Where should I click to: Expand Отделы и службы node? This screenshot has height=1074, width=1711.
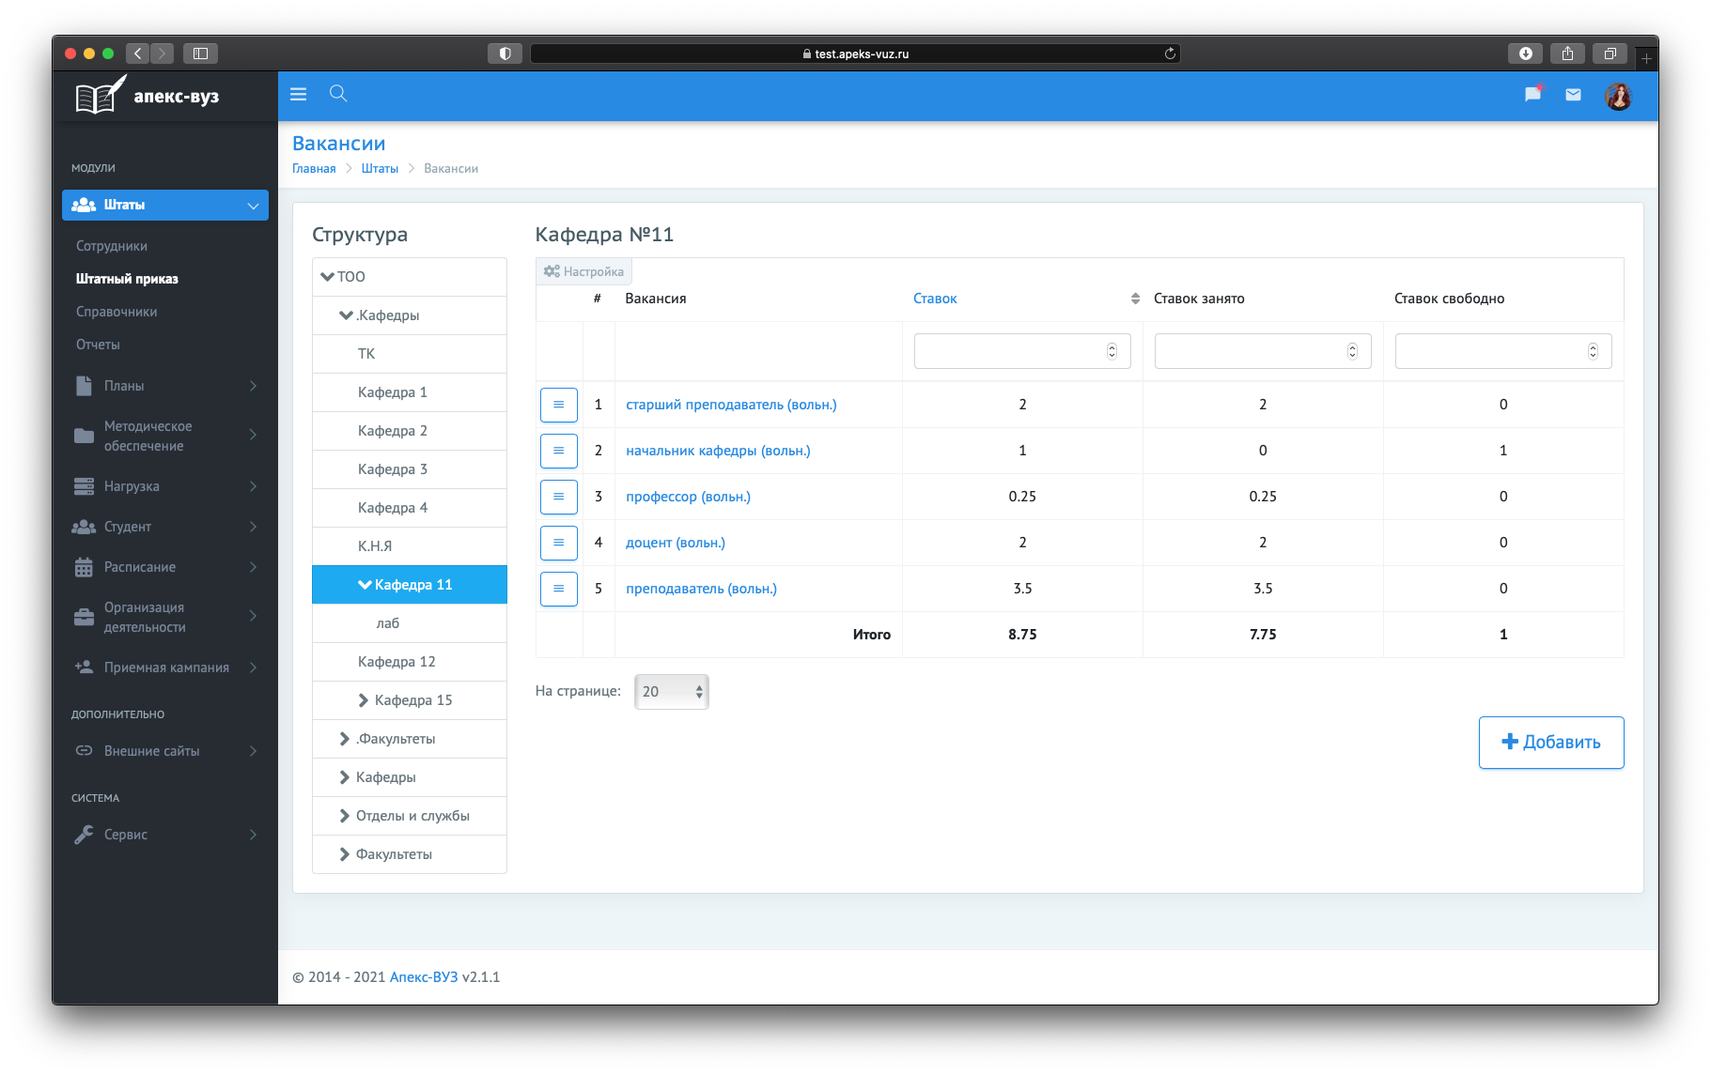345,816
